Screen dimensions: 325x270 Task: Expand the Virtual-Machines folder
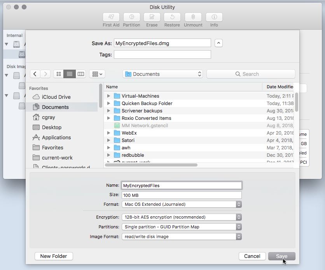click(x=108, y=96)
